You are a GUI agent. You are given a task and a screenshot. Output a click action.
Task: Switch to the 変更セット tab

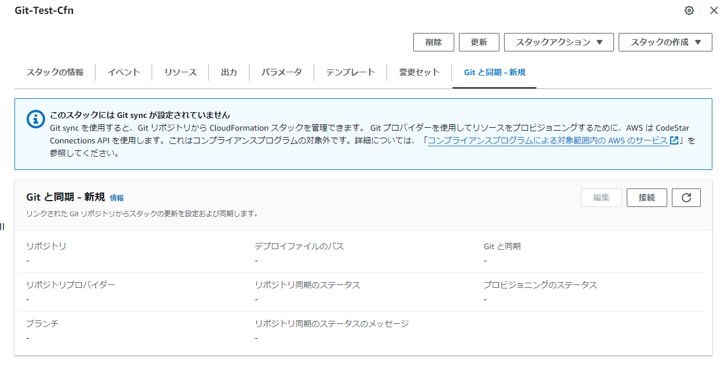[x=420, y=72]
